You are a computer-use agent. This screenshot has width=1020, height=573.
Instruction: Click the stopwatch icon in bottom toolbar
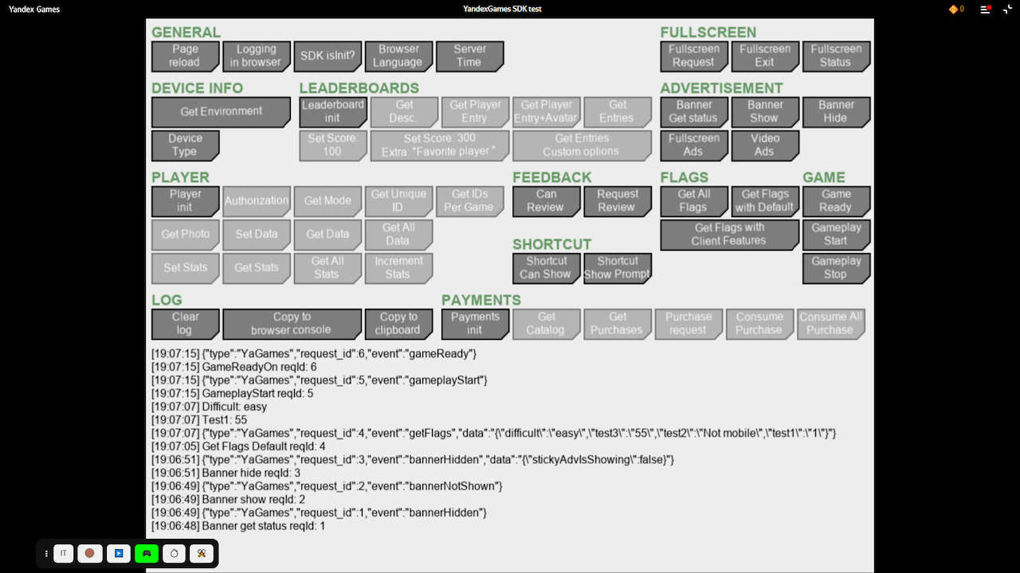(174, 553)
